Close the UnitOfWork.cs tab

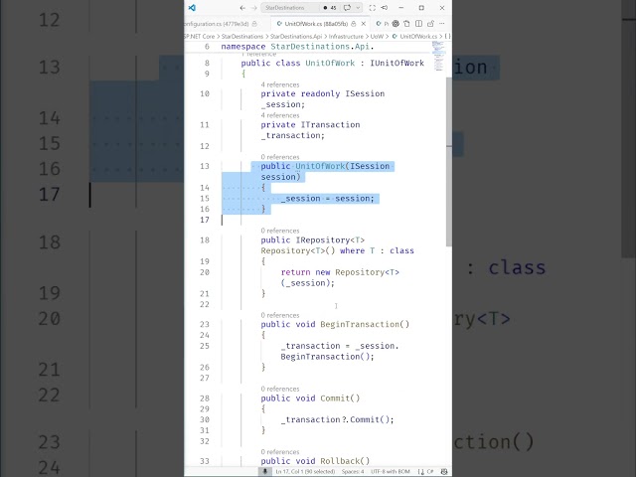pyautogui.click(x=364, y=24)
